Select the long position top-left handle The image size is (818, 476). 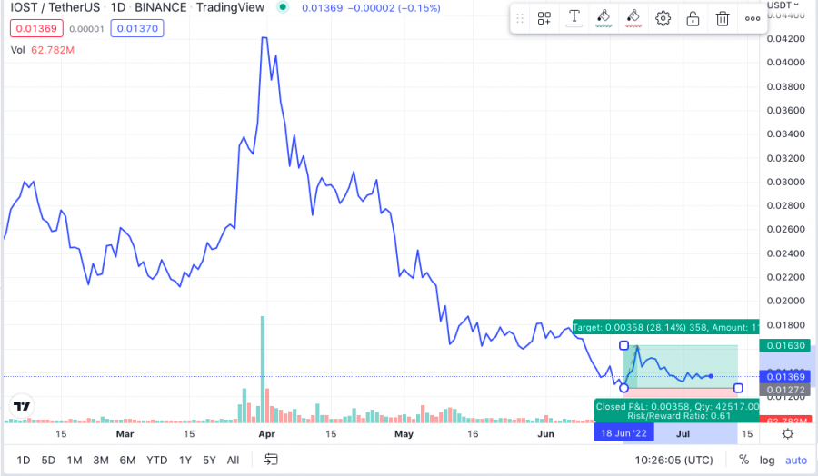623,345
